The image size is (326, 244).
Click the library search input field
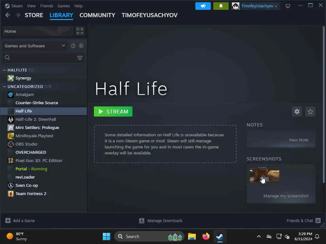pyautogui.click(x=44, y=58)
